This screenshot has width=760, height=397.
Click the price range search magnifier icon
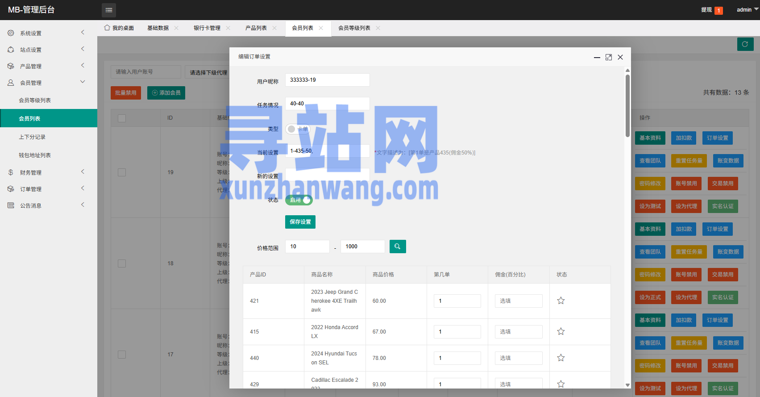[398, 247]
